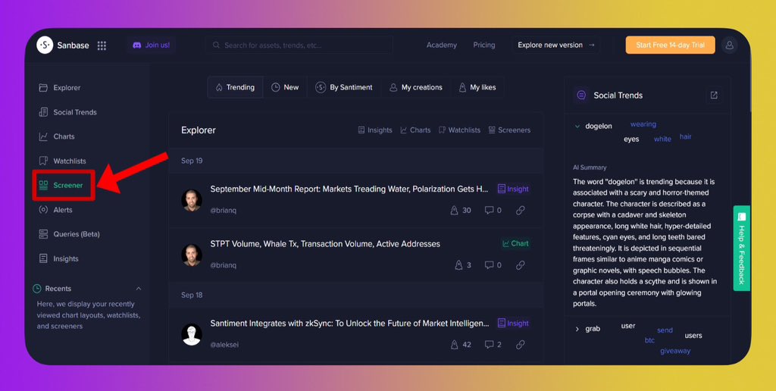Click Start Free 14-day Trial button

670,45
